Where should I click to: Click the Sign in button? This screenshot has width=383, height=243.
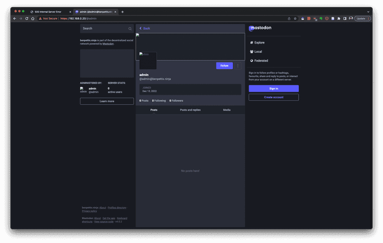click(274, 89)
